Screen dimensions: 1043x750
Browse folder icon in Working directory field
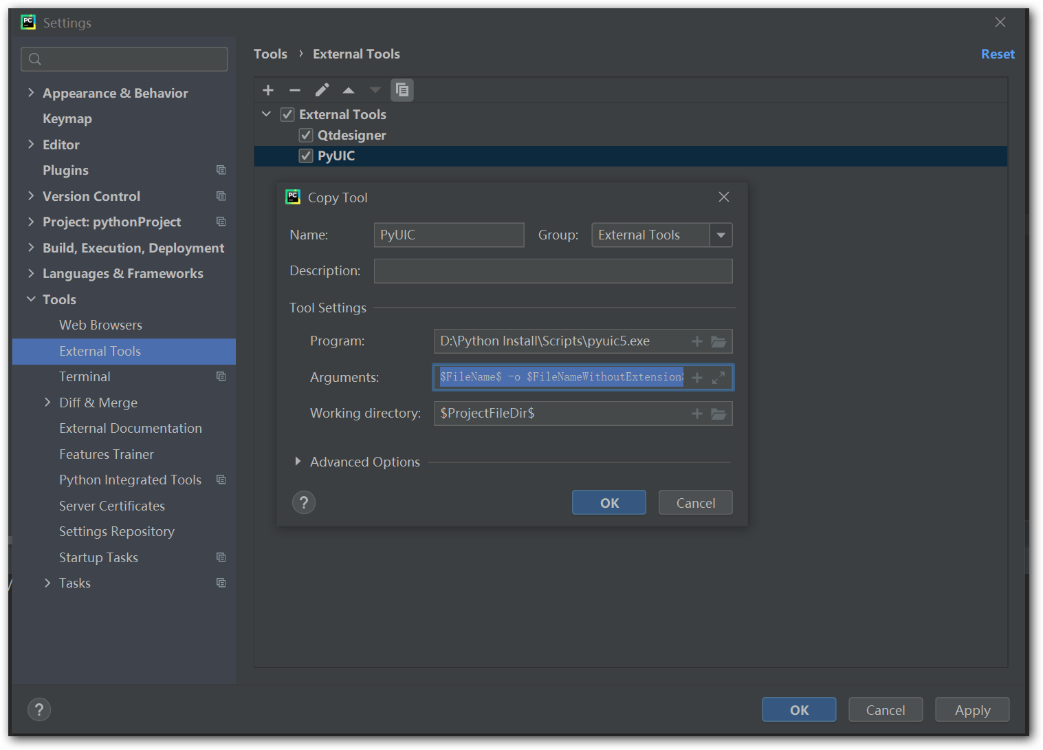click(718, 414)
